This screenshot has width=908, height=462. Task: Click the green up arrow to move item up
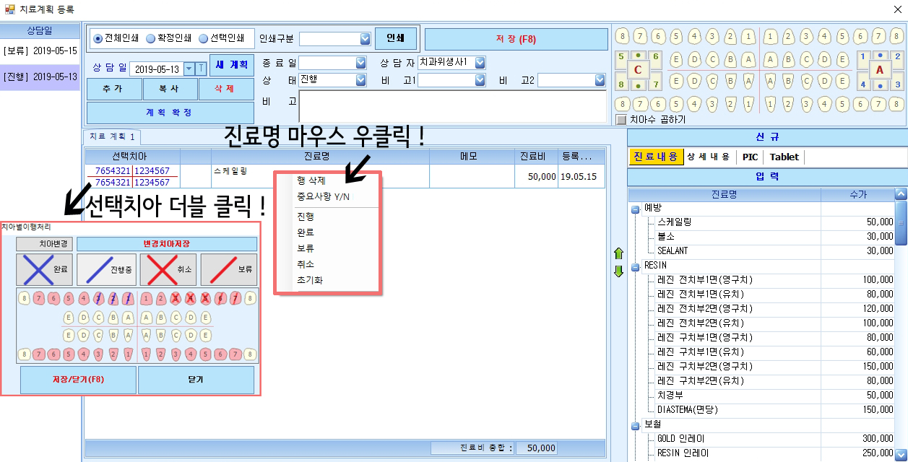coord(618,254)
